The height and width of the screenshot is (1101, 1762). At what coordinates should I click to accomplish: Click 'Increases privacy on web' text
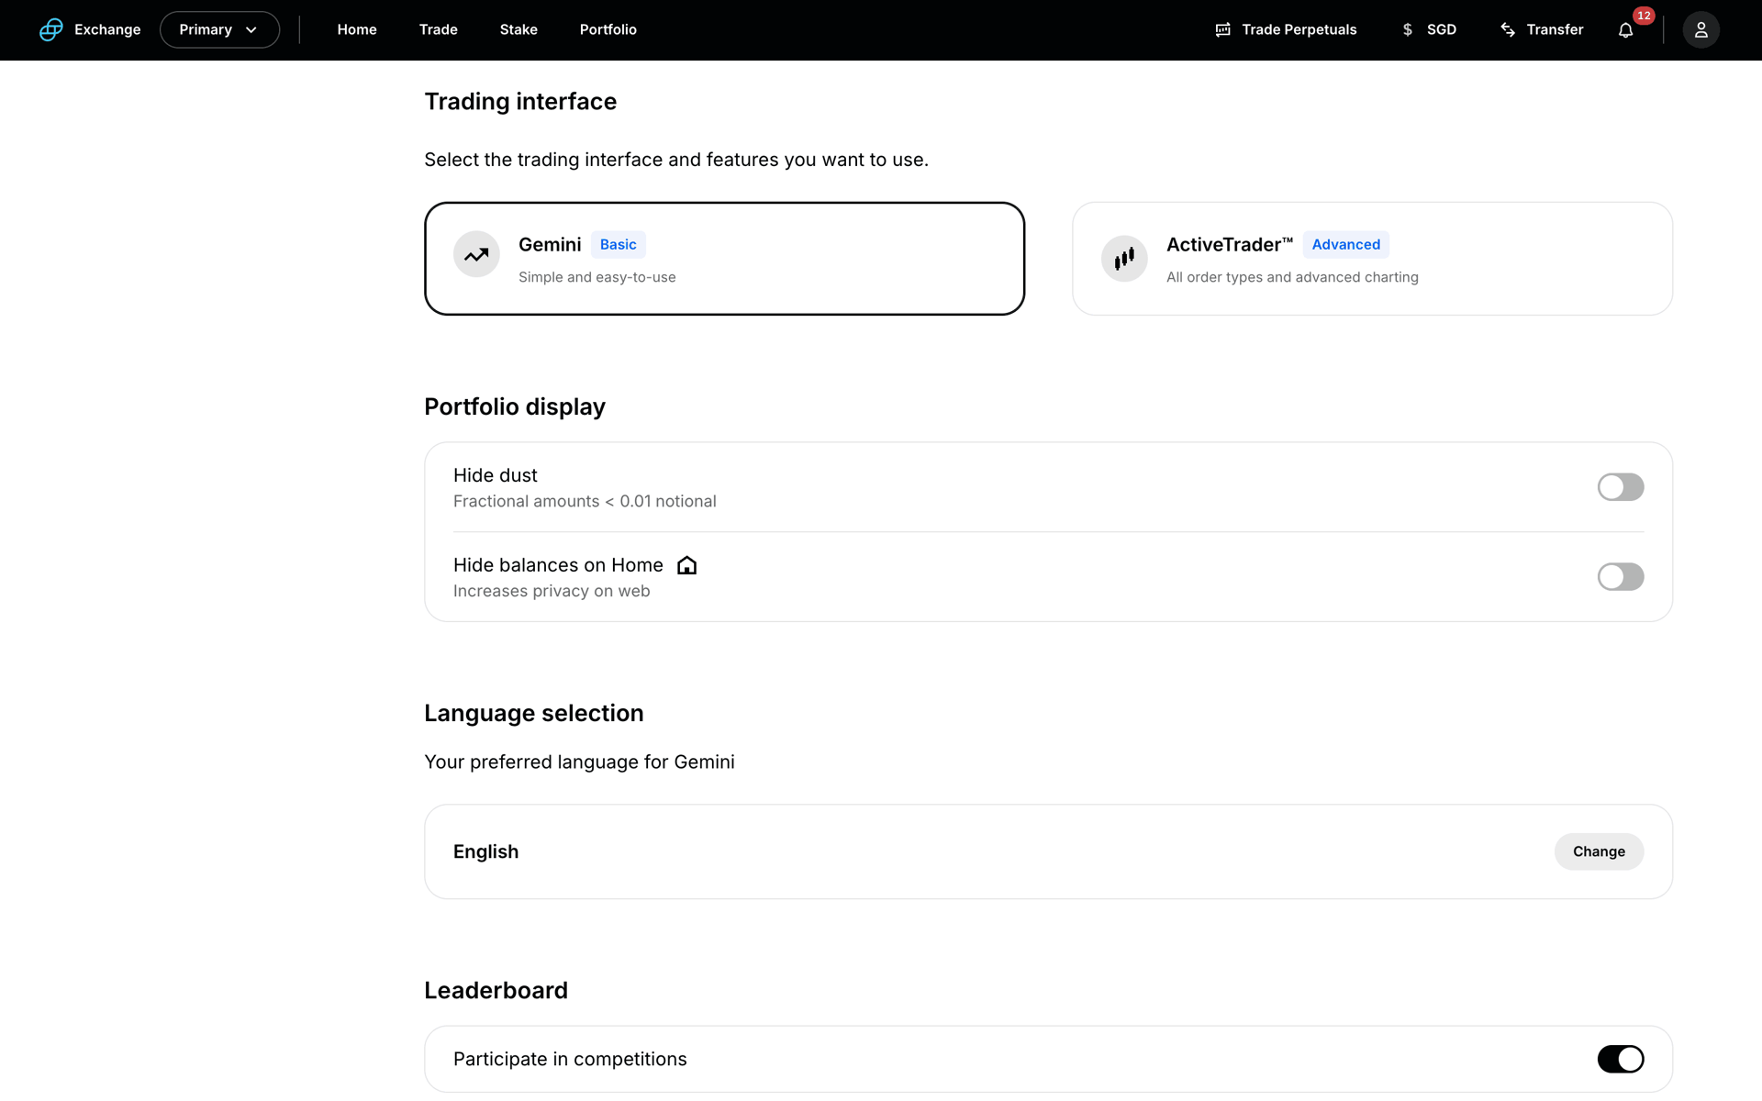click(552, 591)
